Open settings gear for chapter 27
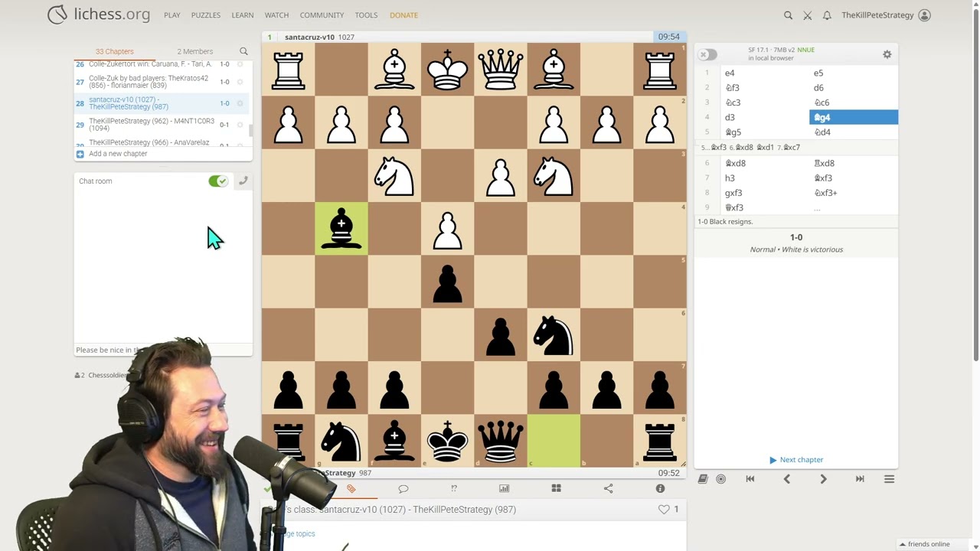 coord(240,82)
